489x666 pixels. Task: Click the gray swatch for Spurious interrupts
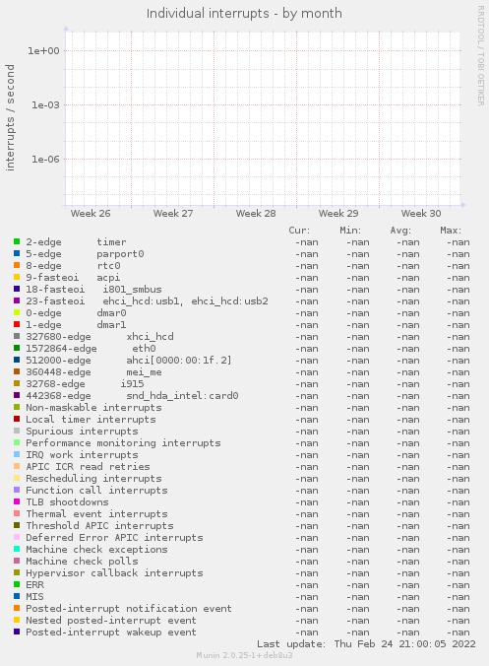(17, 431)
